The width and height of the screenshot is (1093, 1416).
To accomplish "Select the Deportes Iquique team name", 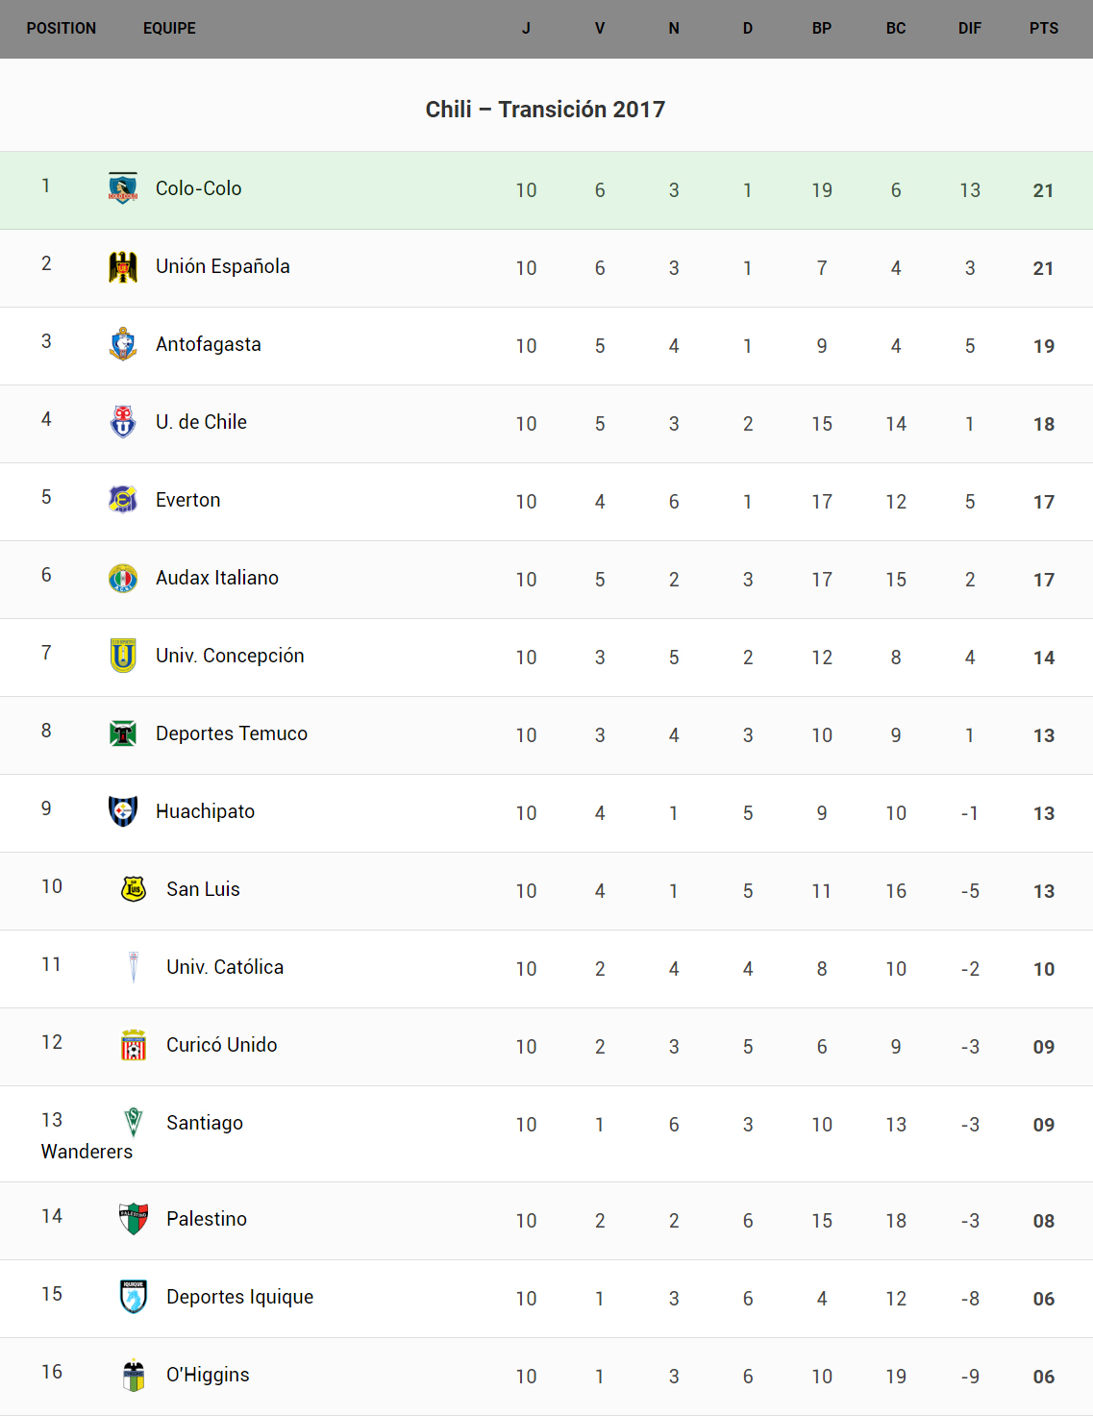I will point(239,1297).
